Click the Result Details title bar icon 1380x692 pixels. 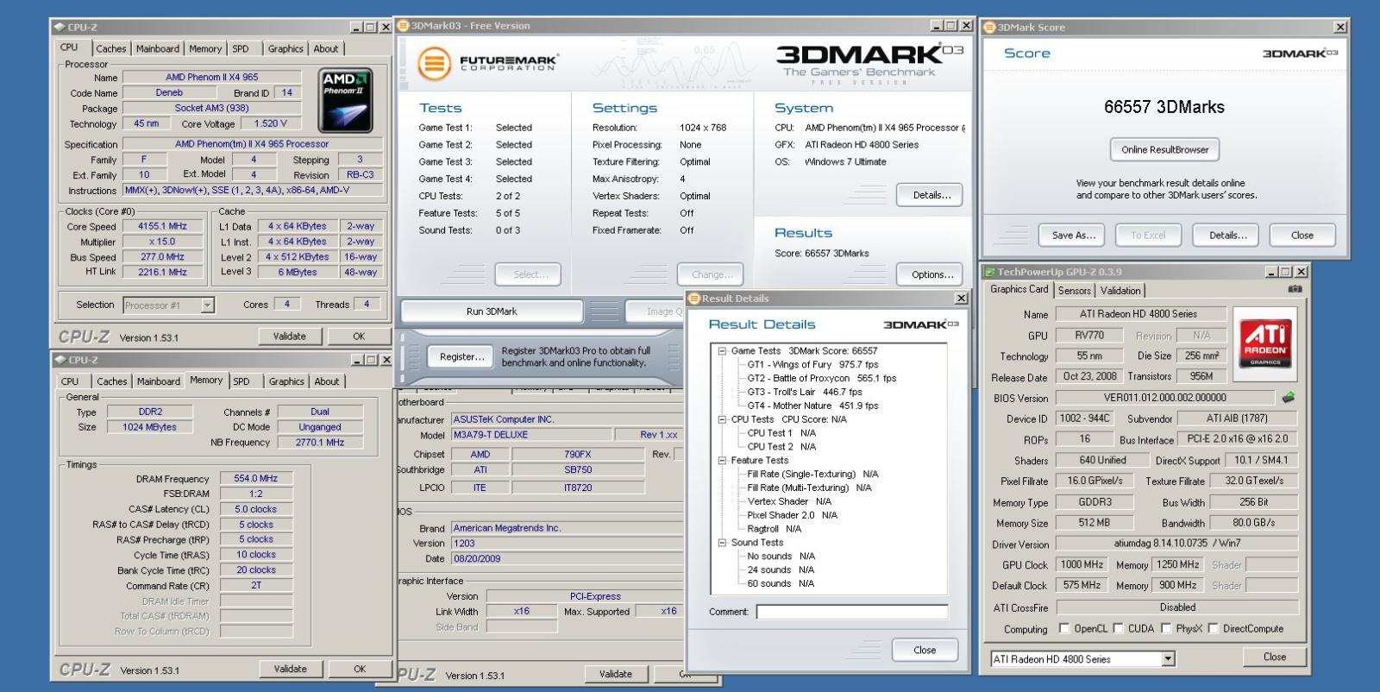coord(694,299)
